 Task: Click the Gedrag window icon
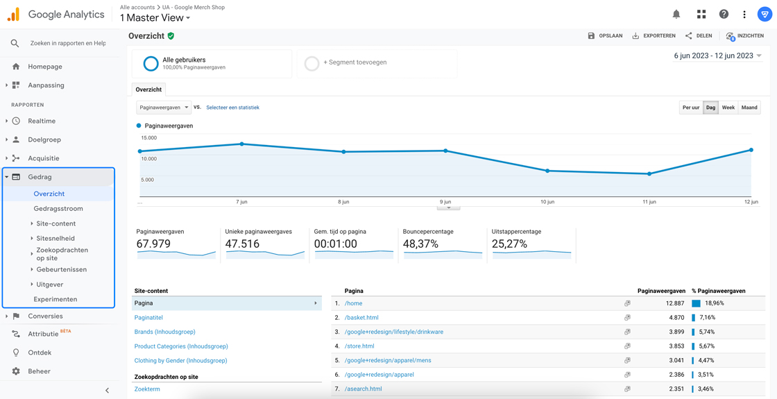point(16,177)
